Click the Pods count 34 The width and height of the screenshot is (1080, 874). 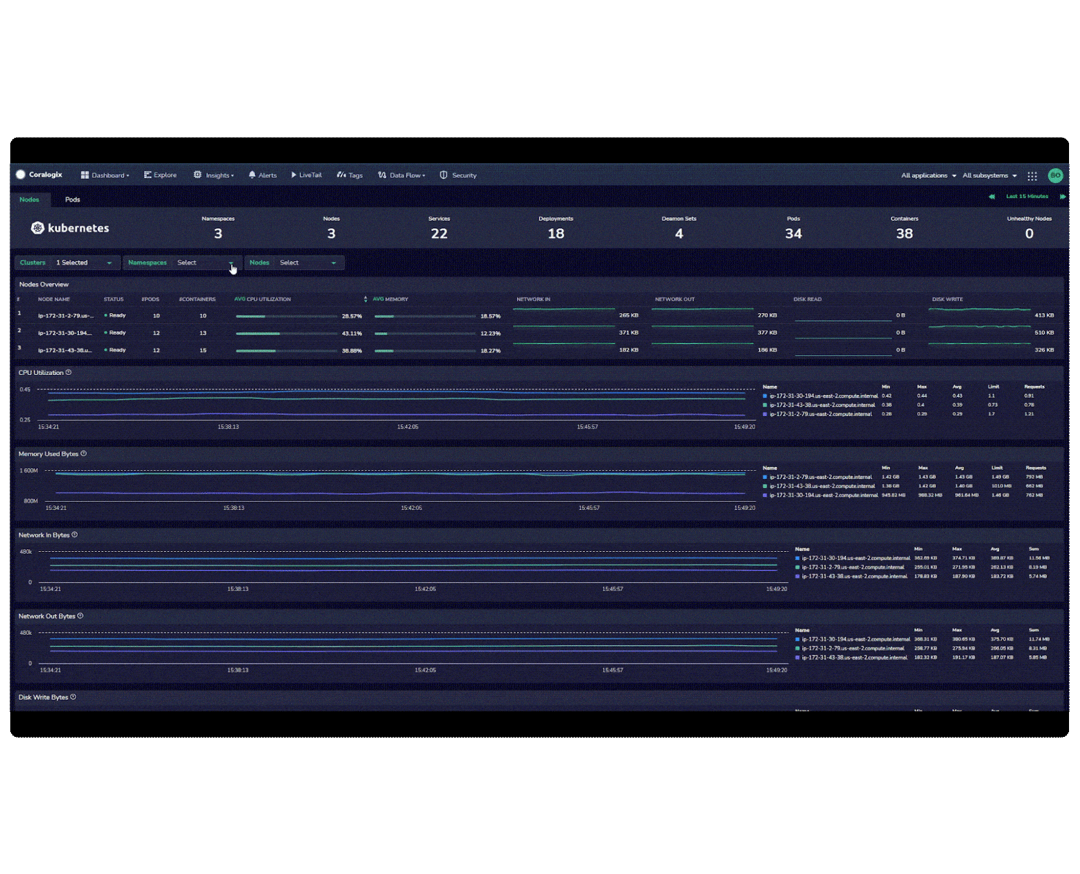793,234
